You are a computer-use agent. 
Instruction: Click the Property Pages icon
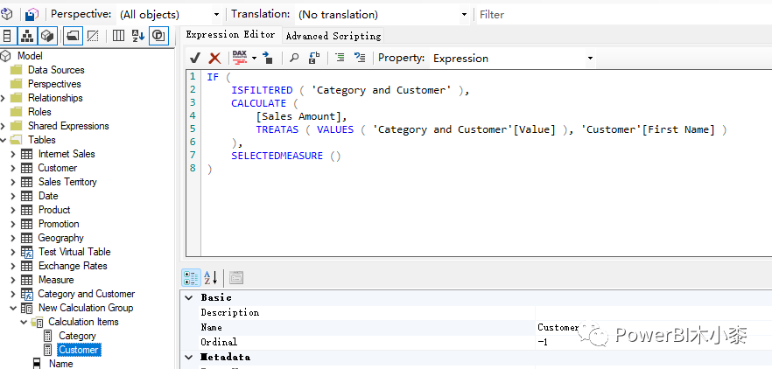(236, 278)
